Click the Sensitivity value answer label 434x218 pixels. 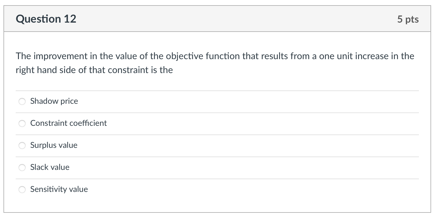(59, 190)
